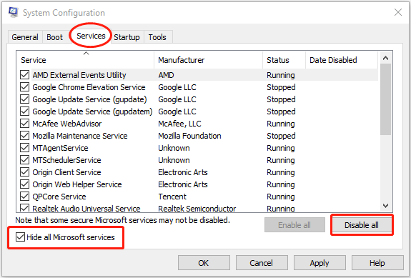Select Google Chrome Elevation Service name
This screenshot has width=411, height=278.
89,87
